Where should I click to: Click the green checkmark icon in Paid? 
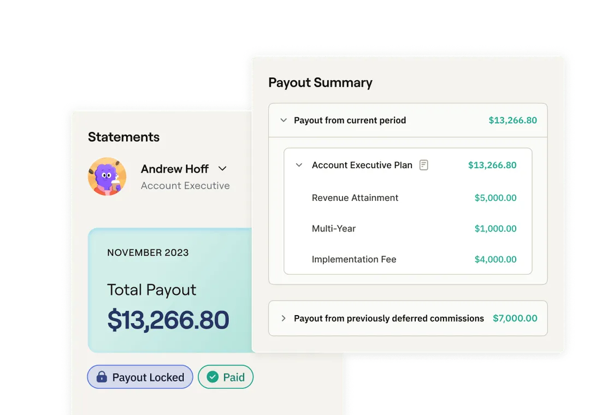213,377
